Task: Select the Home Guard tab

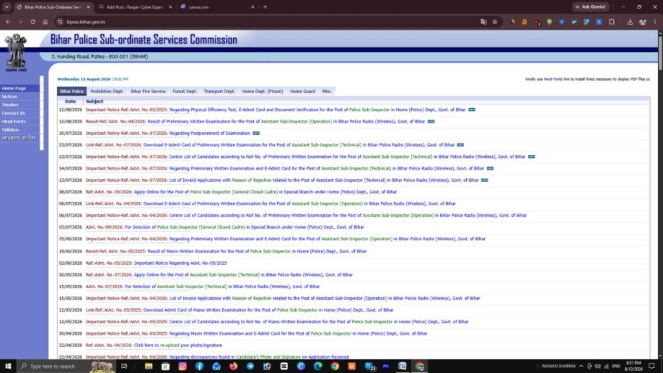Action: point(303,91)
